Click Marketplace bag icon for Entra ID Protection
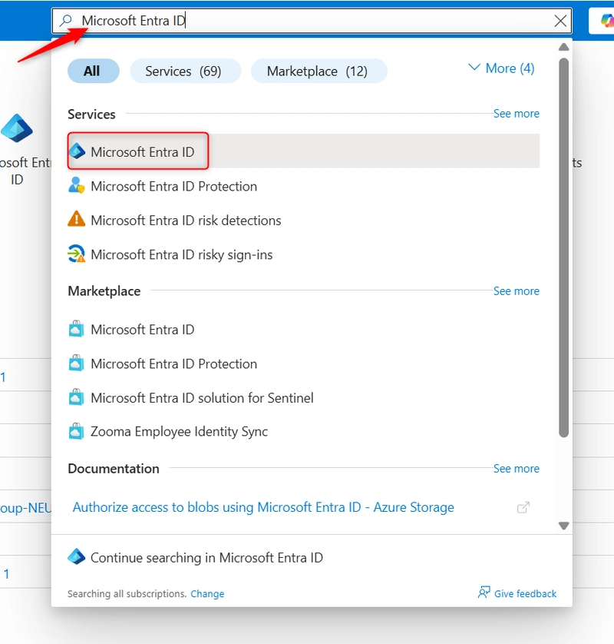This screenshot has width=614, height=644. [76, 363]
